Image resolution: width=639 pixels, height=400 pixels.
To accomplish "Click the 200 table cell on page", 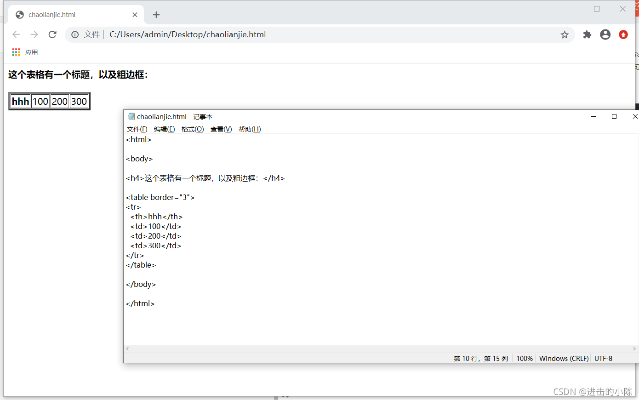I will coord(60,101).
